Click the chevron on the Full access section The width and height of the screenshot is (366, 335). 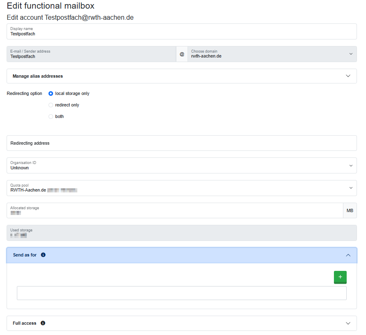[x=348, y=323]
